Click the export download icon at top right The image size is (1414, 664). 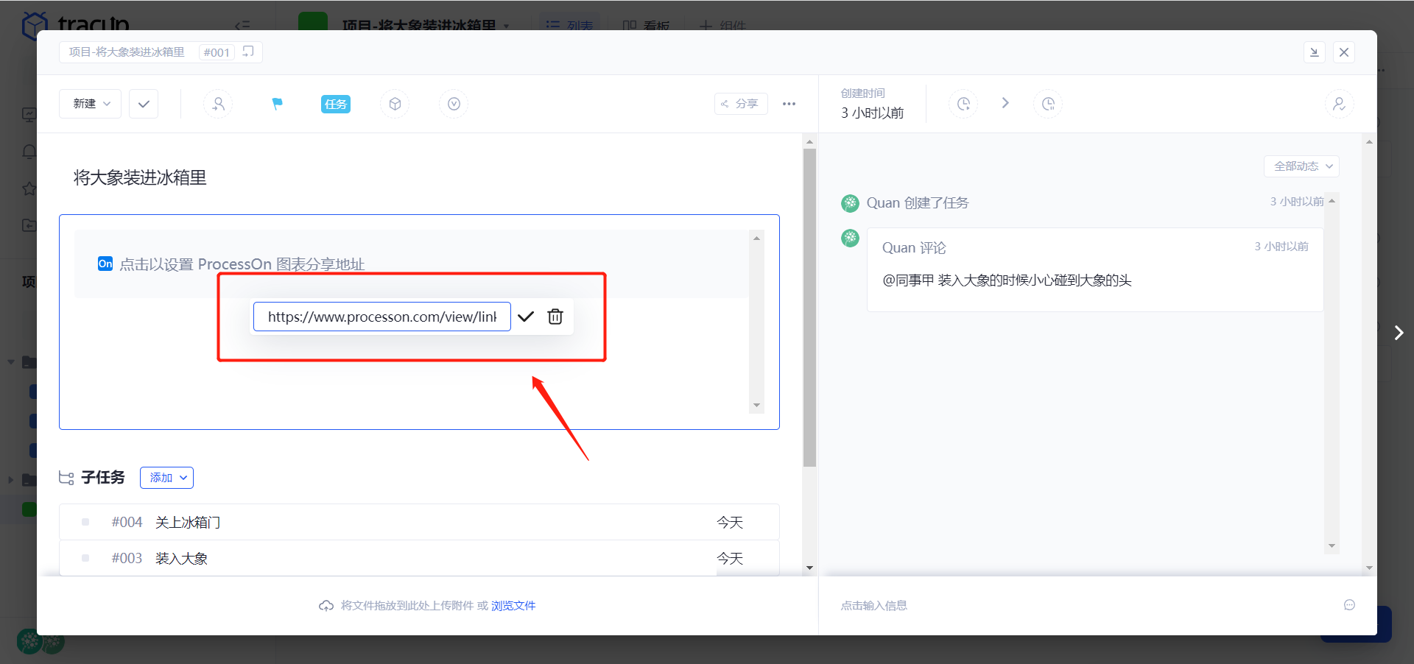pos(1315,52)
